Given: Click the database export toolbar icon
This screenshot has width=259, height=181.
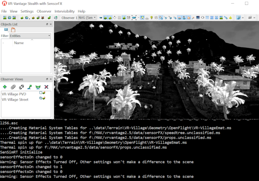Looking at the screenshot, I should [56, 18].
